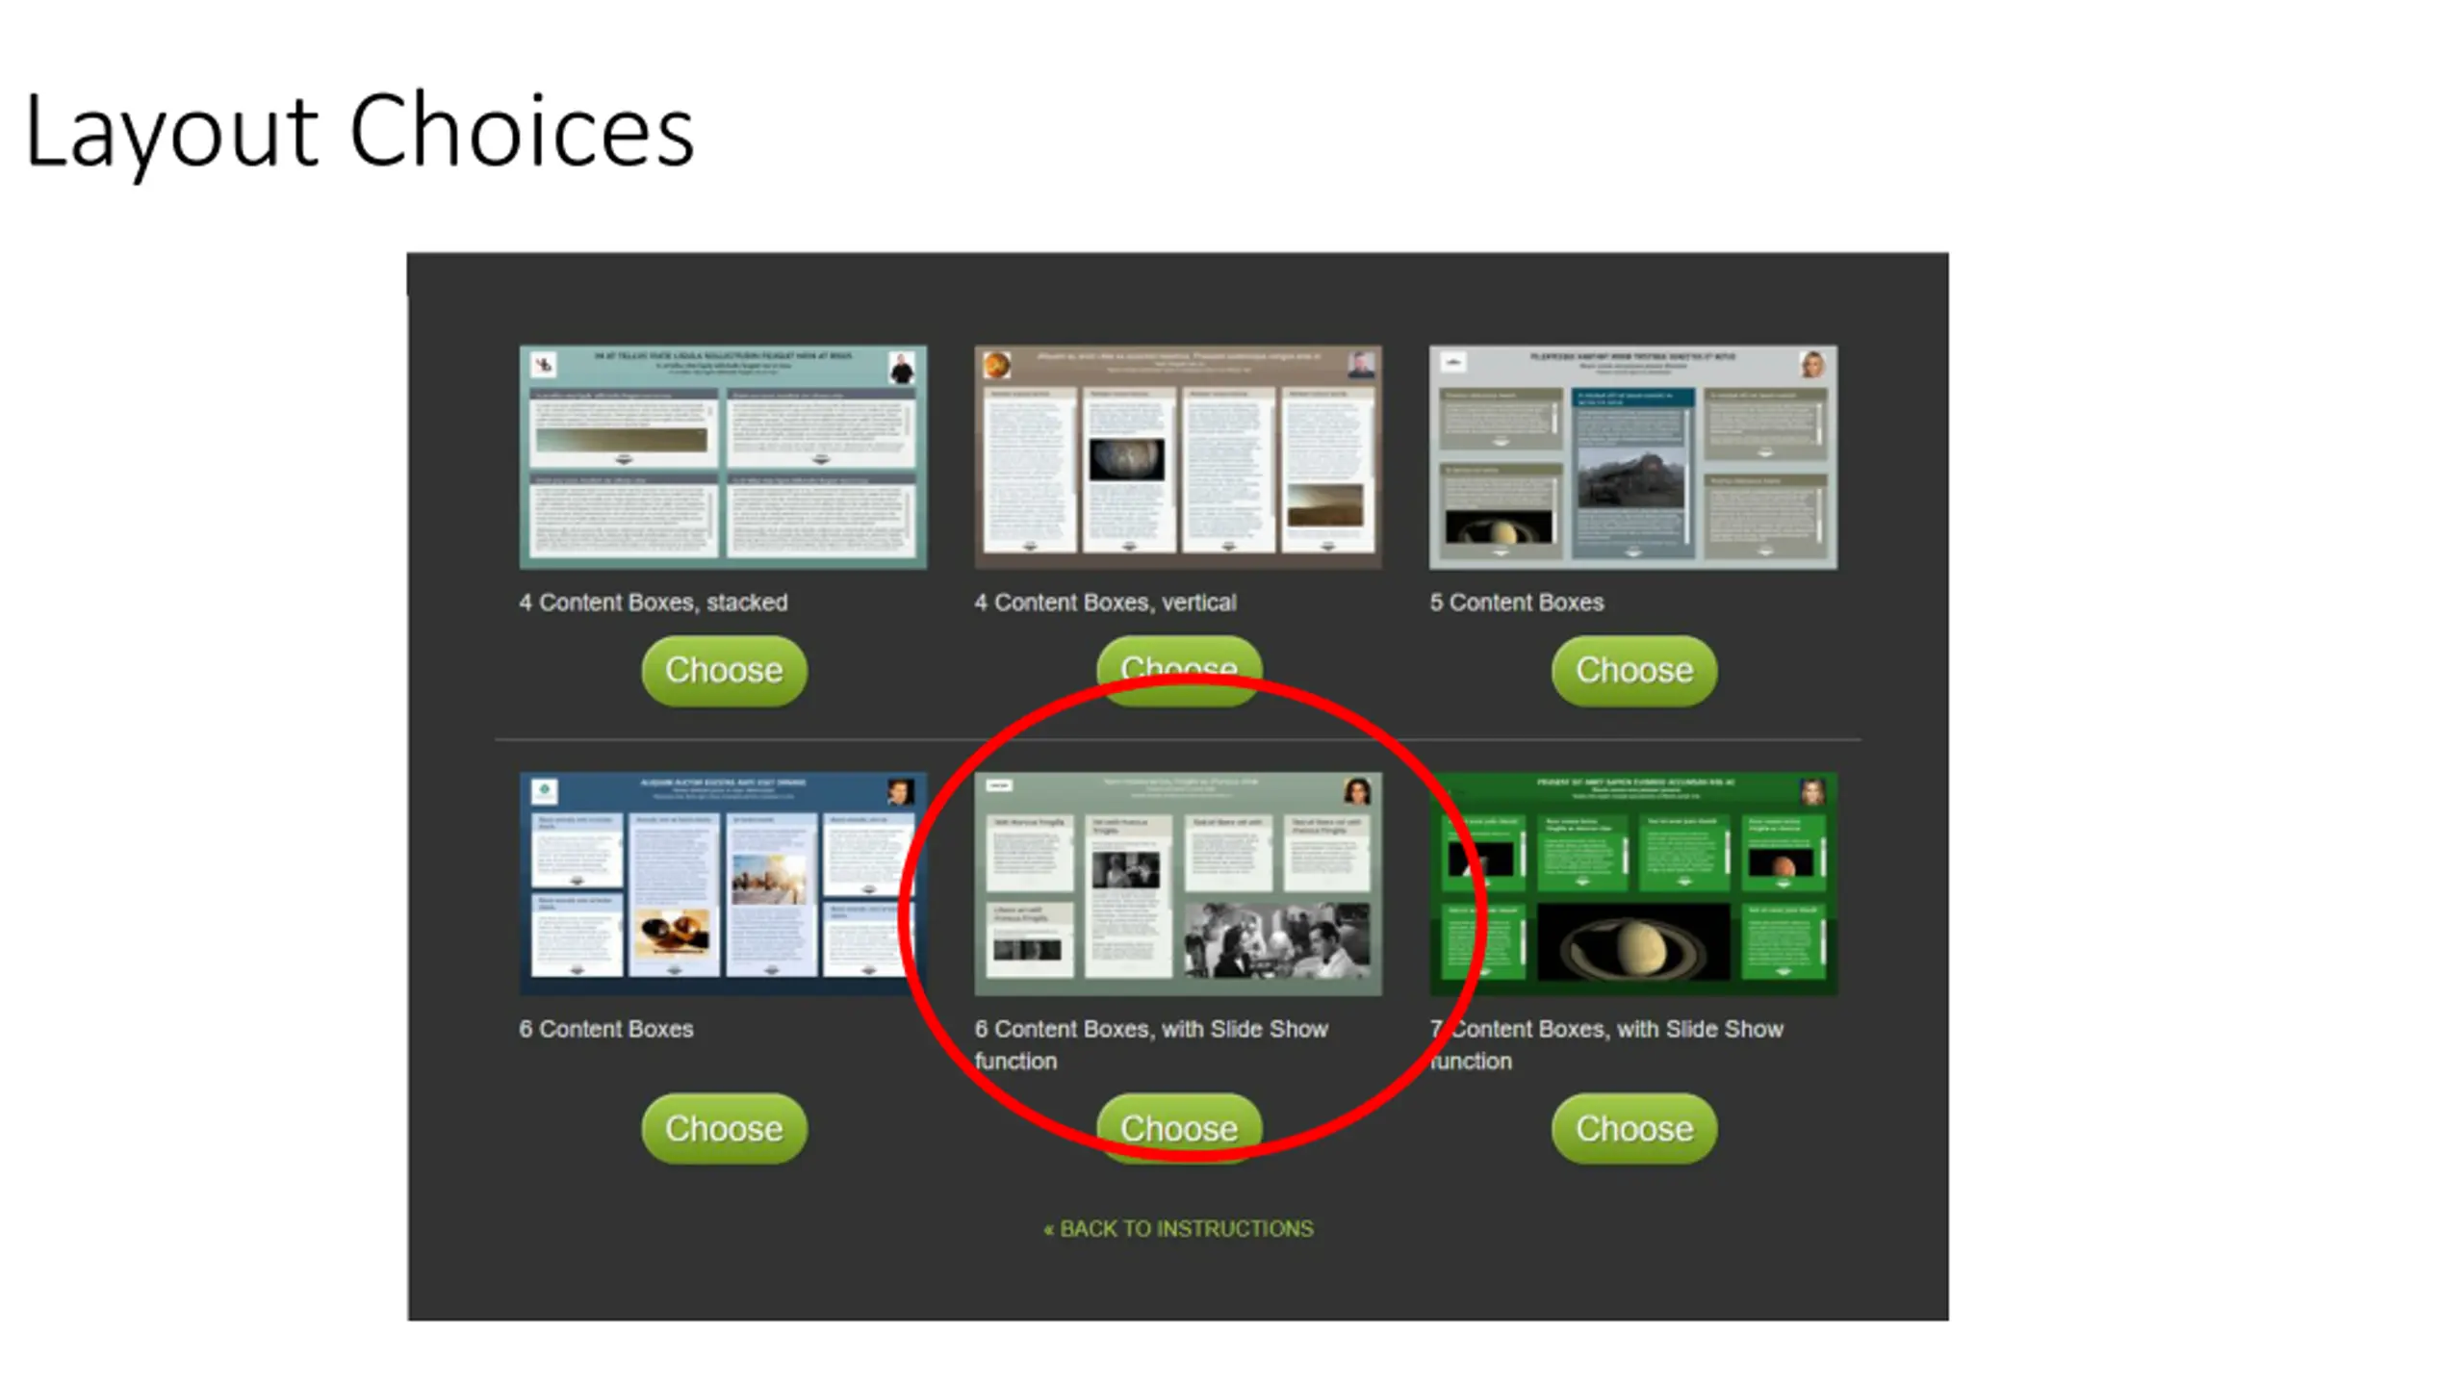Click the author photo in stacked layout thumbnail
Screen dimensions: 2464x1386
click(x=902, y=368)
